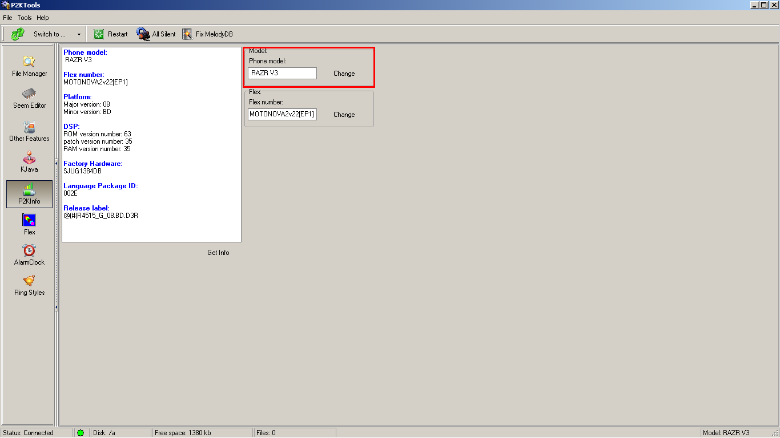This screenshot has height=438, width=780.
Task: Open the File menu
Action: [7, 18]
